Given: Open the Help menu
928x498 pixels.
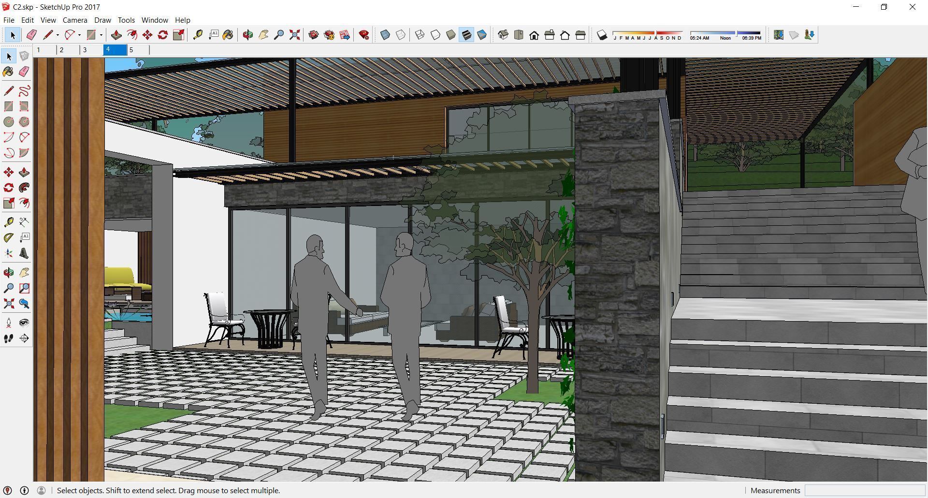Looking at the screenshot, I should pyautogui.click(x=182, y=20).
